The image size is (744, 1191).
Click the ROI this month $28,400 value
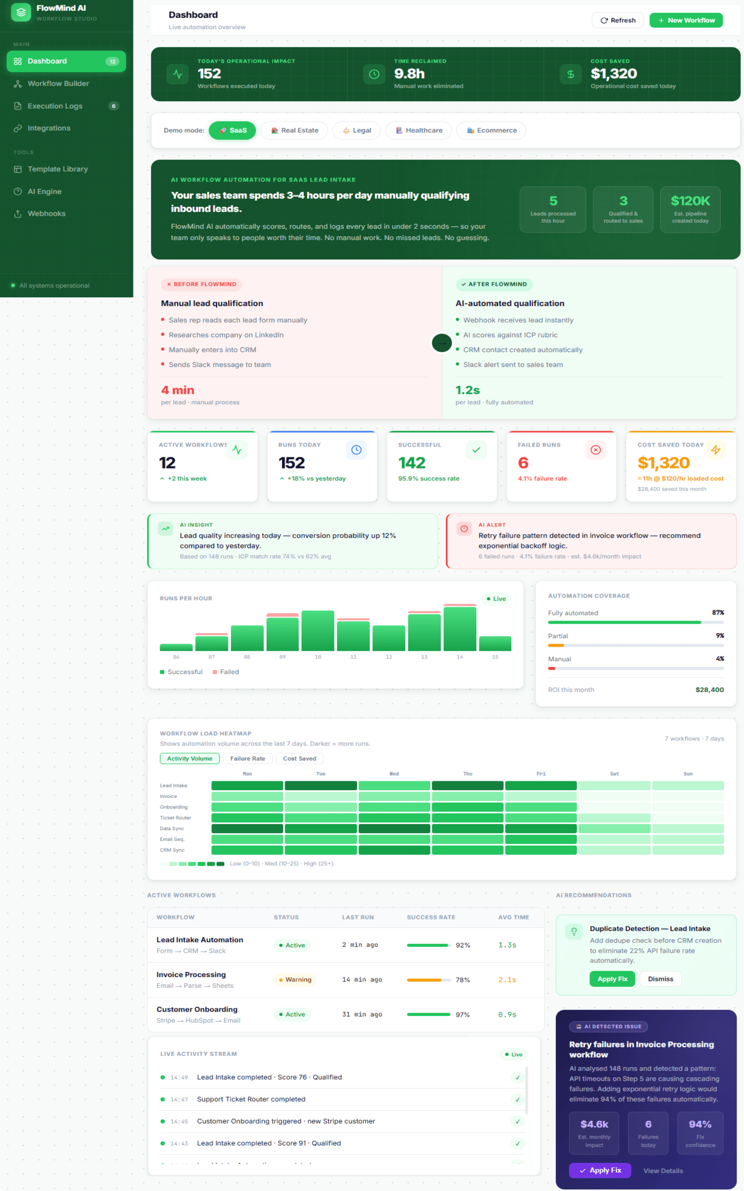pyautogui.click(x=709, y=690)
